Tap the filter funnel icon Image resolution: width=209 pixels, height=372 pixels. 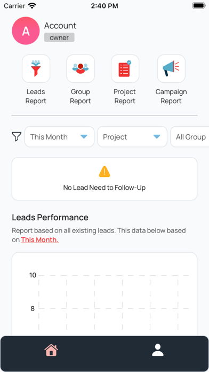point(17,137)
